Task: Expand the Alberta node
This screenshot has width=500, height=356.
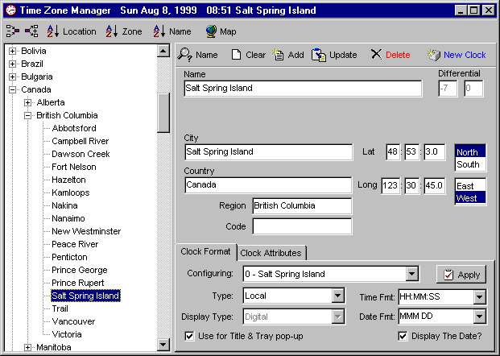Action: point(27,102)
